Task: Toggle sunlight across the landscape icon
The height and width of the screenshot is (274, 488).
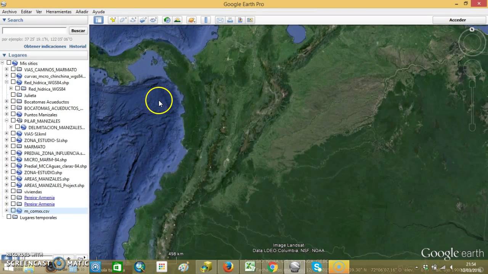Action: tap(177, 20)
